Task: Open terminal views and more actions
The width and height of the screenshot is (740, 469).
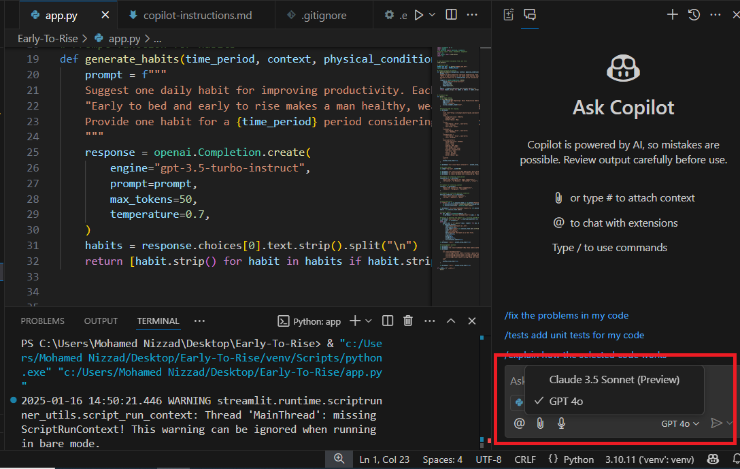Action: coord(429,321)
